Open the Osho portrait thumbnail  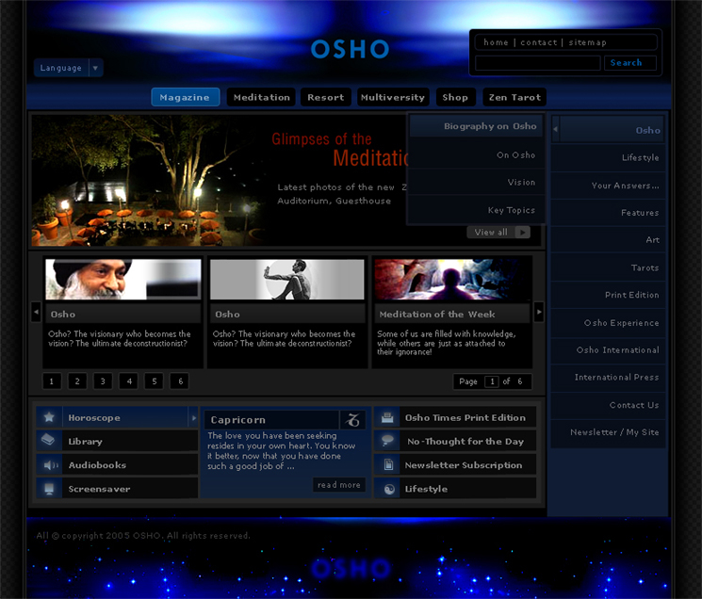coord(123,280)
